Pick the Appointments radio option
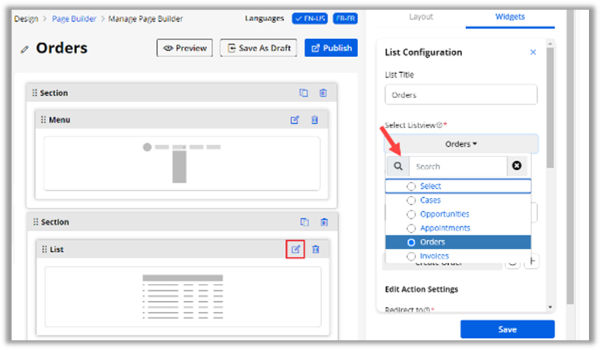 pyautogui.click(x=411, y=229)
